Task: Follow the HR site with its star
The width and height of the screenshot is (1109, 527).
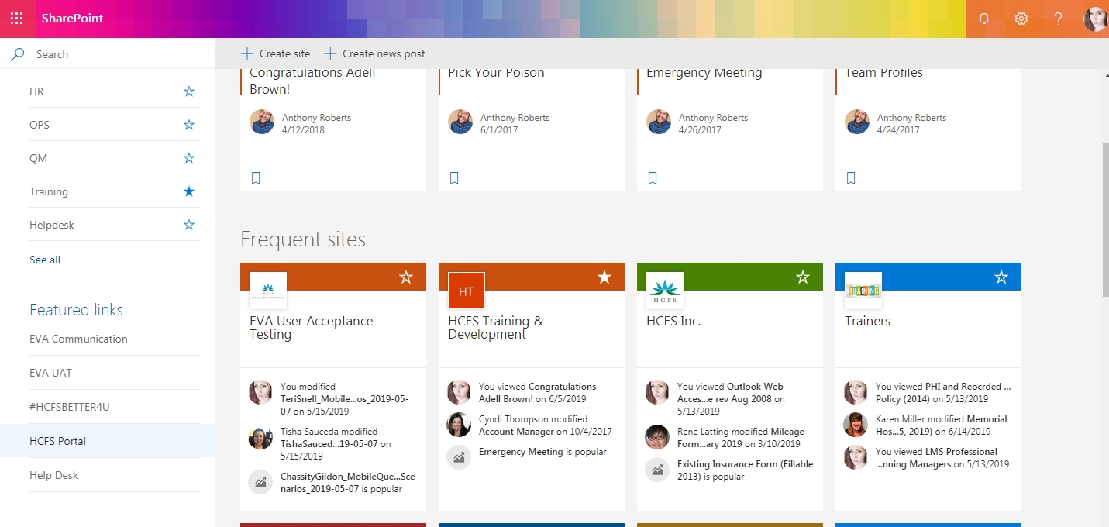Action: (x=189, y=91)
